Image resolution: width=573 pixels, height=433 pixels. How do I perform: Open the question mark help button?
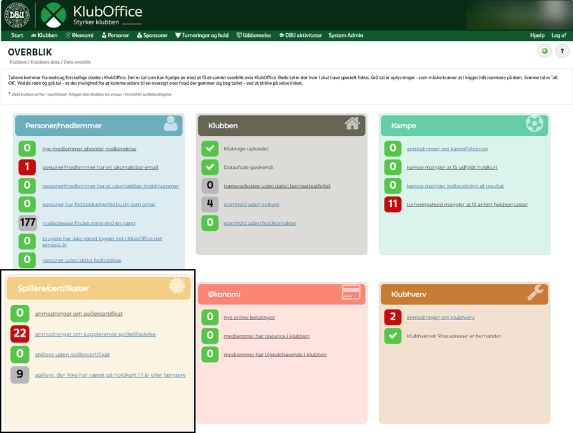click(x=562, y=51)
